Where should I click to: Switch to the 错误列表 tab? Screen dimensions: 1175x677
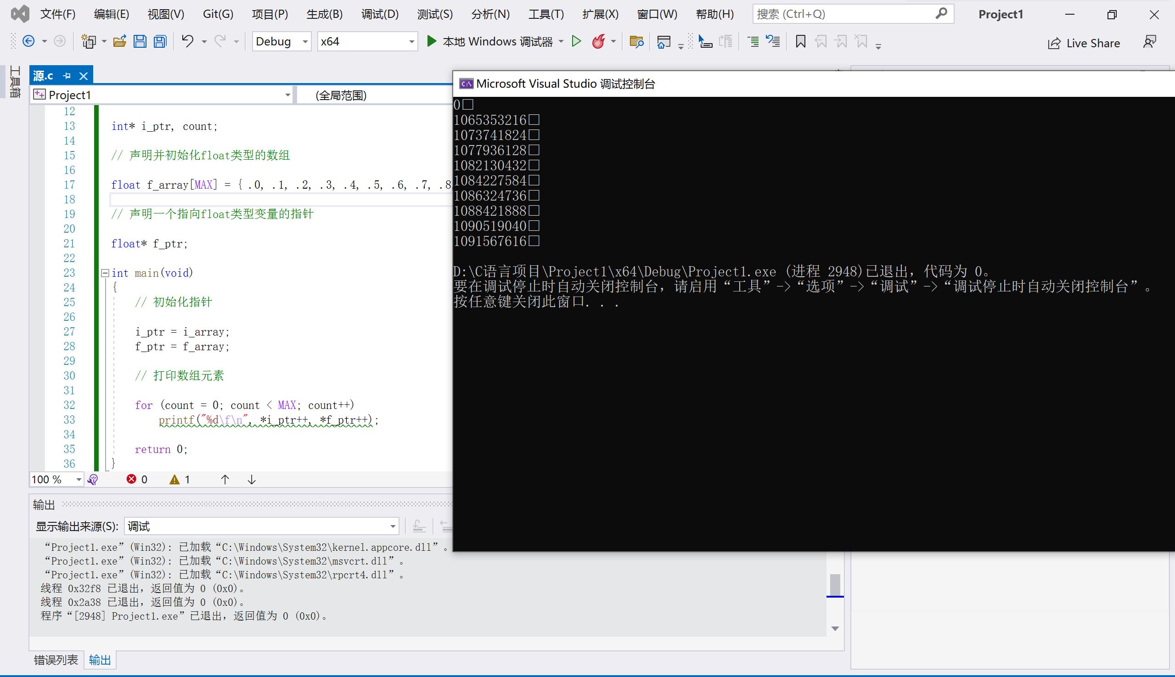(x=56, y=660)
